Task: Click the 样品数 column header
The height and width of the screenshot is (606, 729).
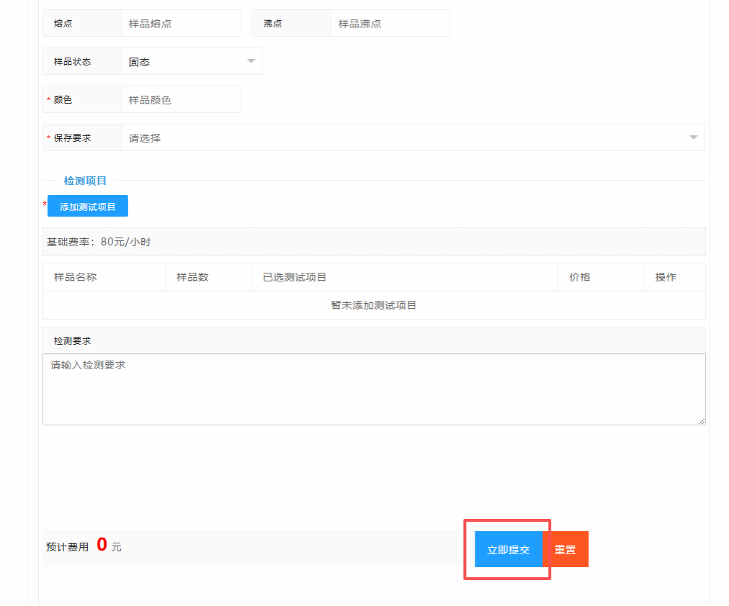Action: 192,277
